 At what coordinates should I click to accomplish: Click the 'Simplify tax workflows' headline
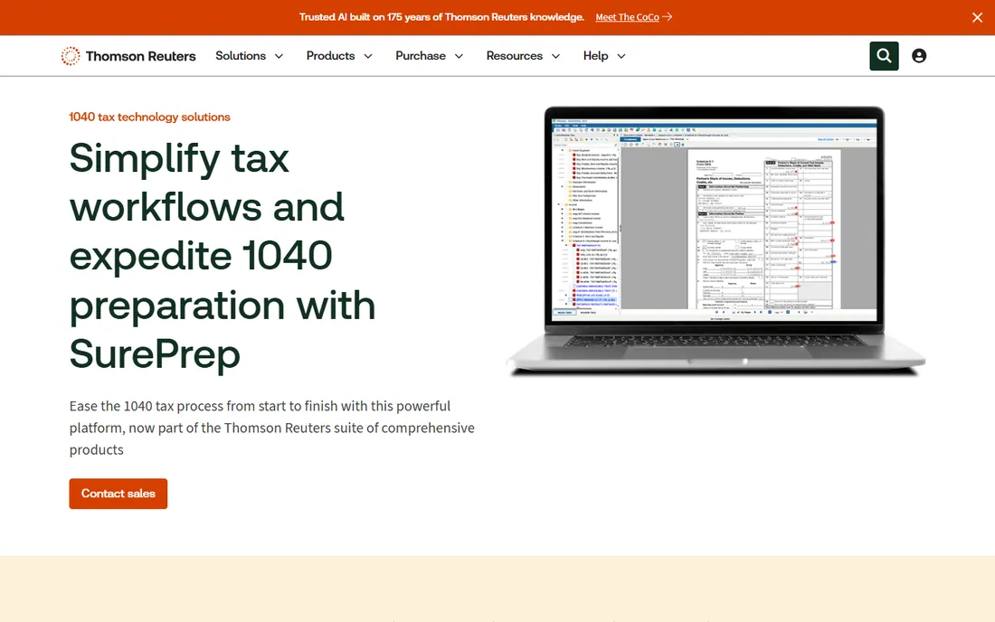223,256
